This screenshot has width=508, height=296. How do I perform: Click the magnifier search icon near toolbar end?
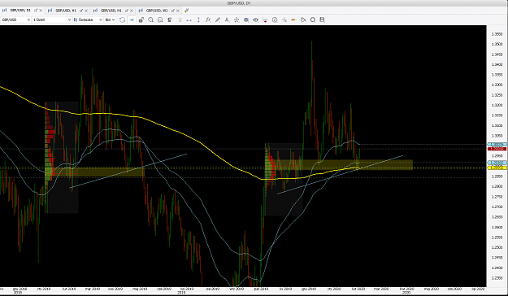313,20
